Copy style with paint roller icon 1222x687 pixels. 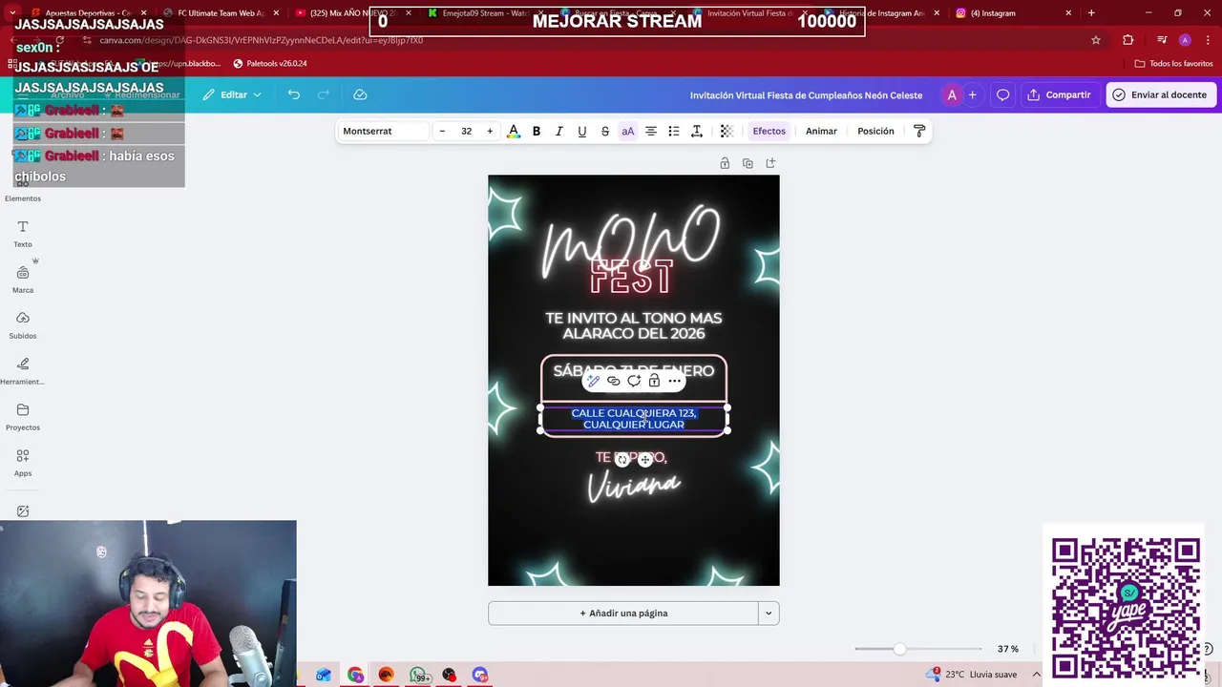coord(919,131)
